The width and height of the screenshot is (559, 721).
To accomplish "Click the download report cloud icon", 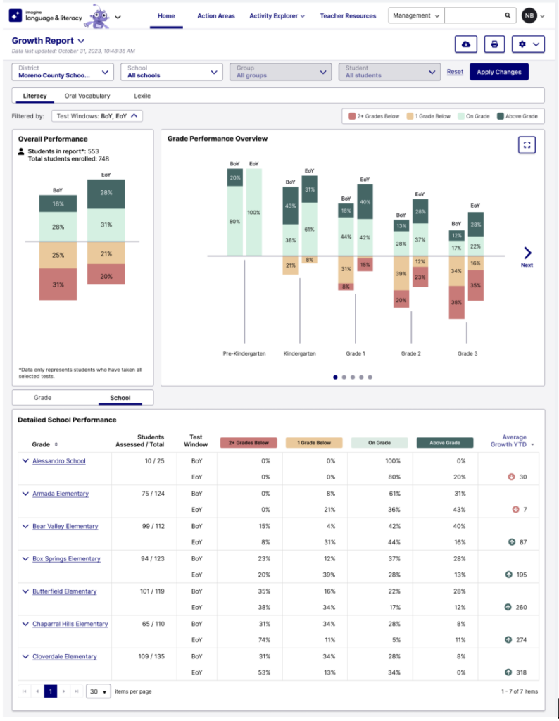I will click(465, 44).
